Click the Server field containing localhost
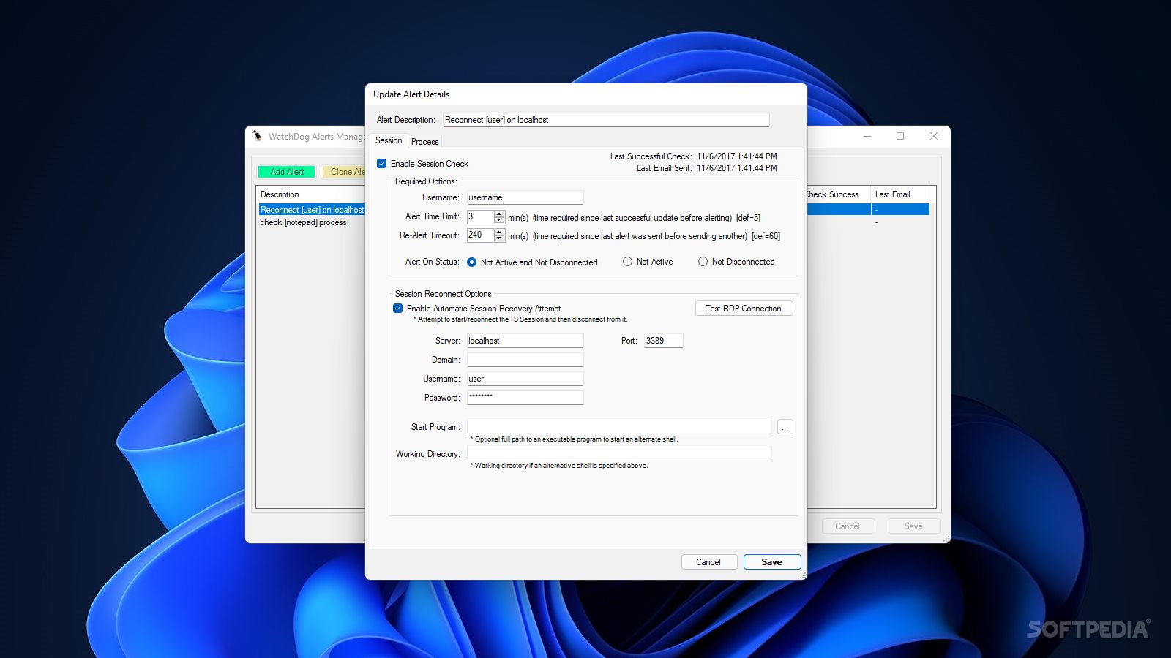Image resolution: width=1171 pixels, height=658 pixels. (x=525, y=341)
